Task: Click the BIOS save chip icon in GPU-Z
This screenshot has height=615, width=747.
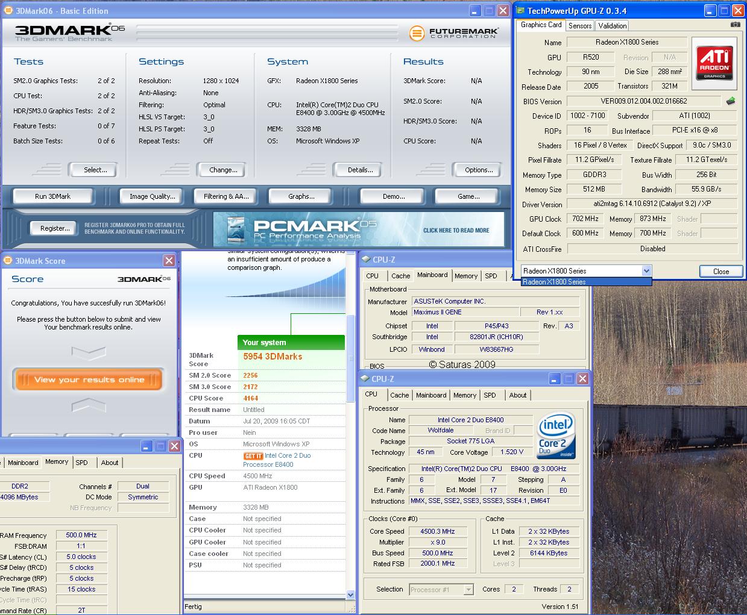Action: (731, 101)
